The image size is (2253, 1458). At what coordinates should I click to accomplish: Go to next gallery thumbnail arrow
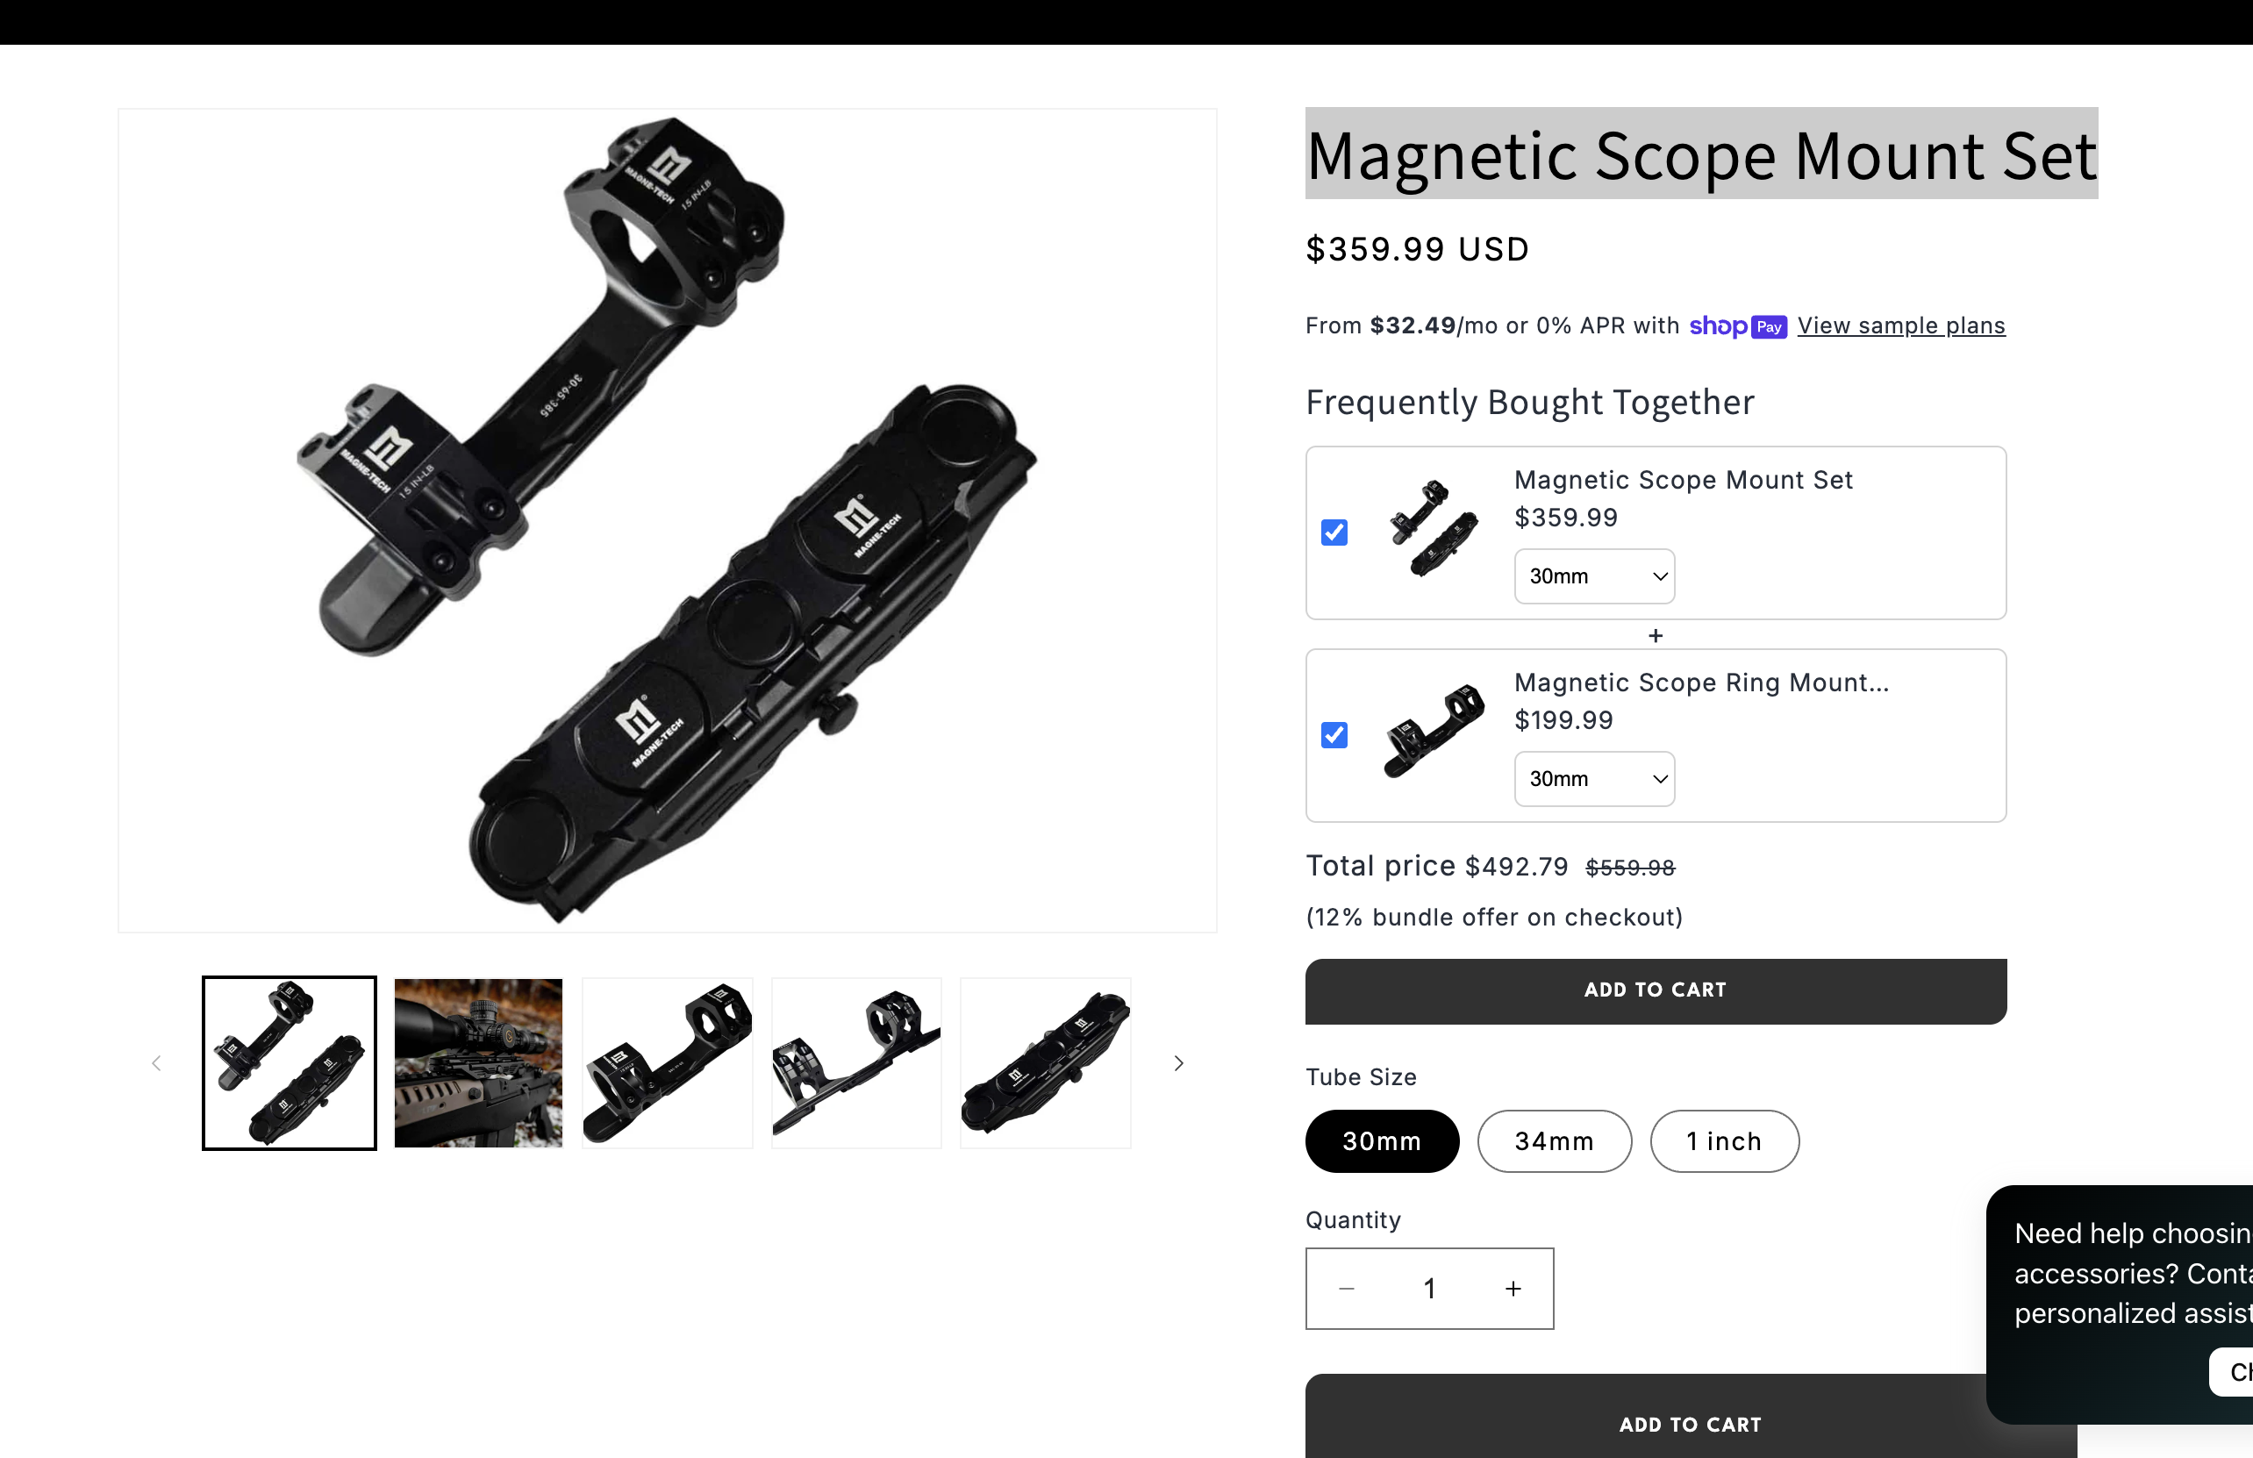[1178, 1063]
